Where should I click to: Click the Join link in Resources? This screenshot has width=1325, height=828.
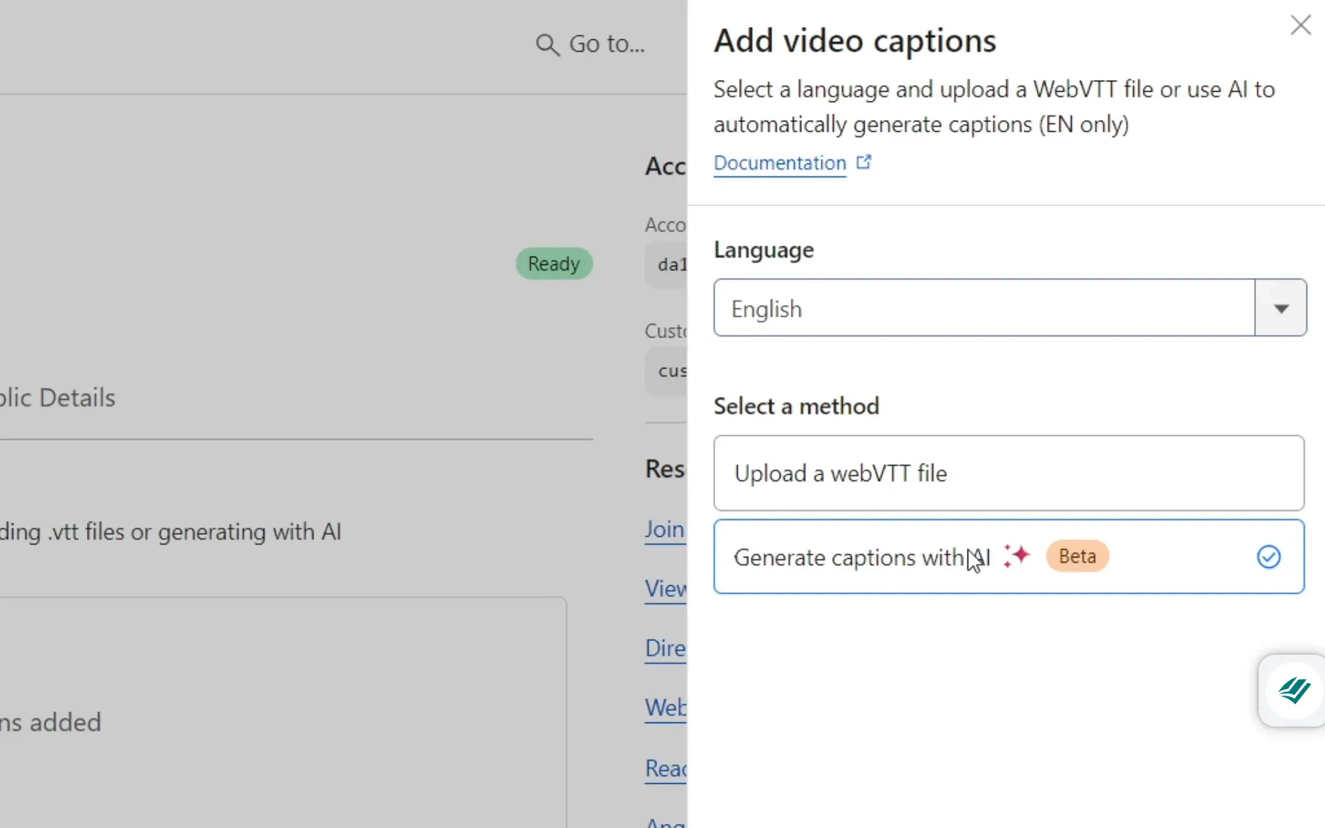pos(665,530)
